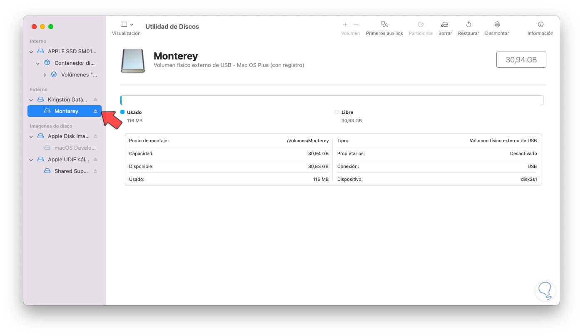Collapse the Kingston Data drive
583x336 pixels.
pyautogui.click(x=31, y=100)
